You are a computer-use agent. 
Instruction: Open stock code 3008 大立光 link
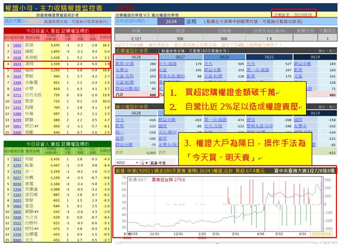tap(17, 217)
